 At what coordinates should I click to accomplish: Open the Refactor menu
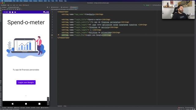click(x=41, y=1)
